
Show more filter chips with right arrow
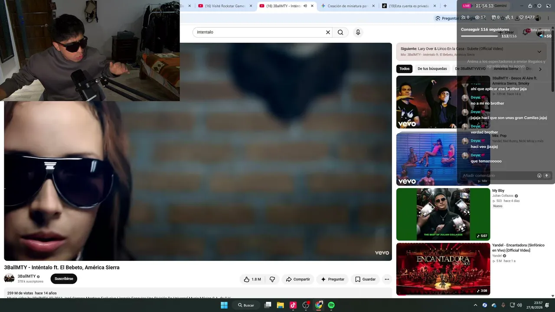pyautogui.click(x=540, y=69)
